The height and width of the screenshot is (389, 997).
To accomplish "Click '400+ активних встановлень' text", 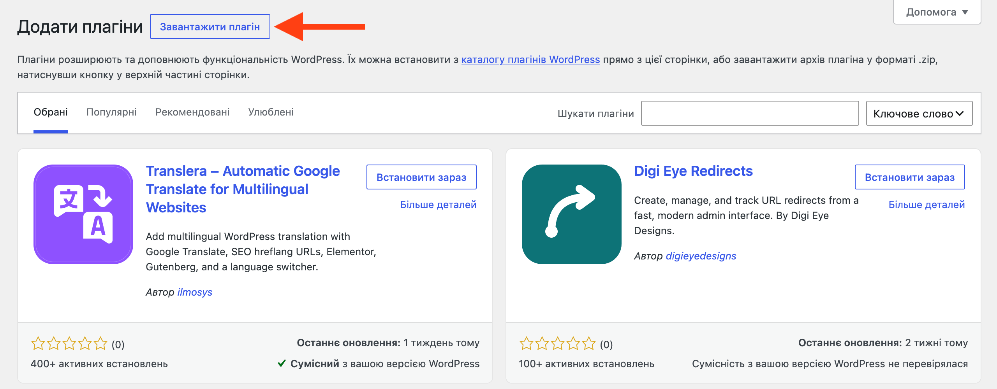I will pos(99,364).
